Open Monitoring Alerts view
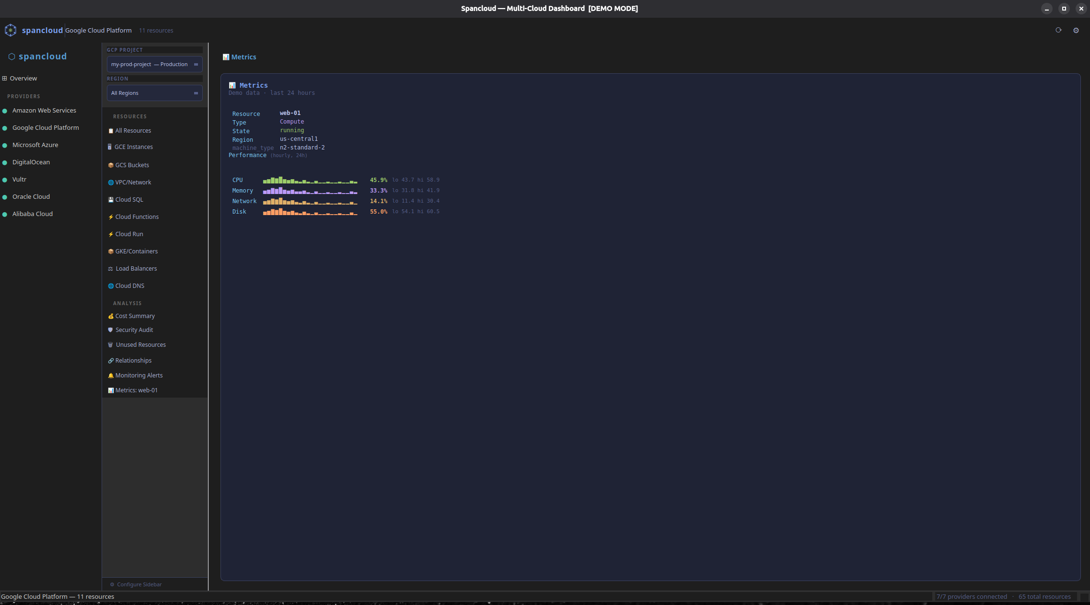Viewport: 1090px width, 605px height. [x=139, y=376]
